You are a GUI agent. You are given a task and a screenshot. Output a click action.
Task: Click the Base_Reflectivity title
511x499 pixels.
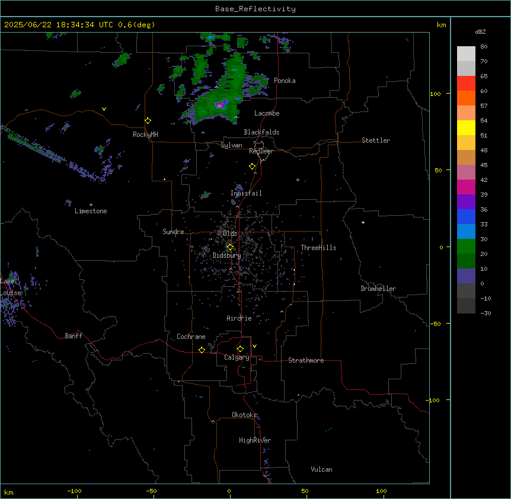pyautogui.click(x=255, y=9)
